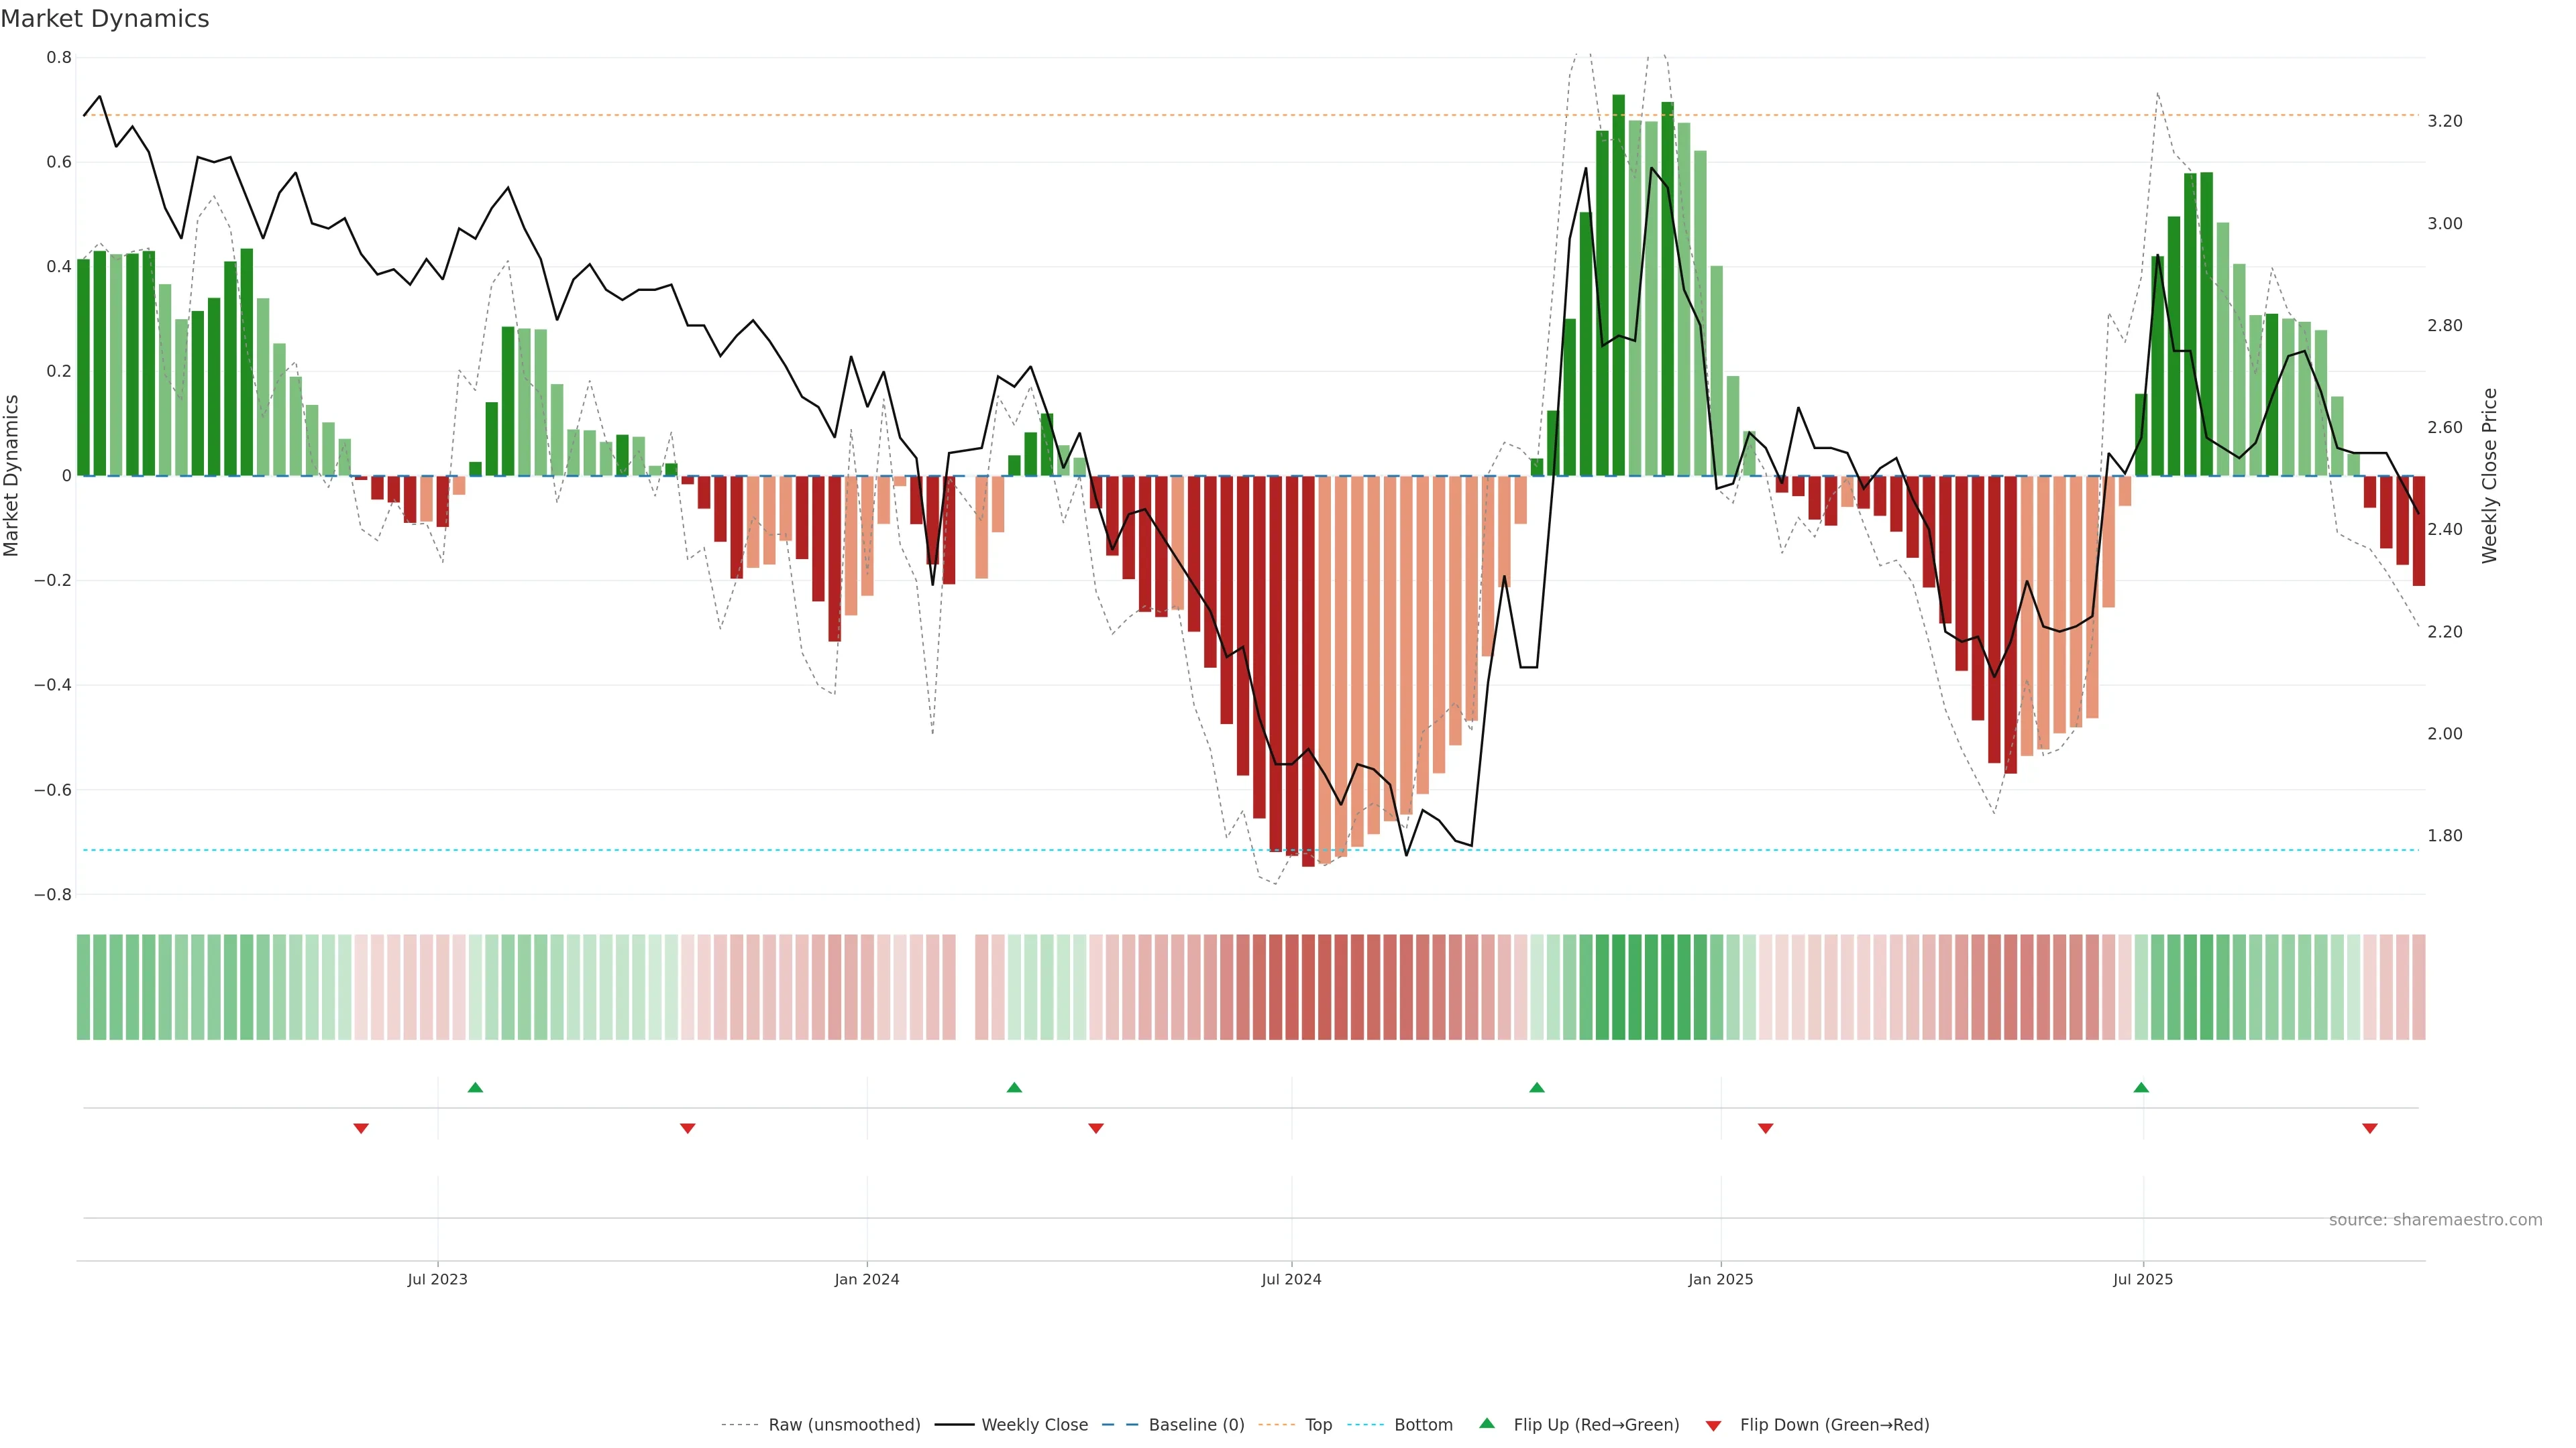Screen dimensions: 2576x1448
Task: Click the Weekly Close Price axis title
Action: [2489, 476]
